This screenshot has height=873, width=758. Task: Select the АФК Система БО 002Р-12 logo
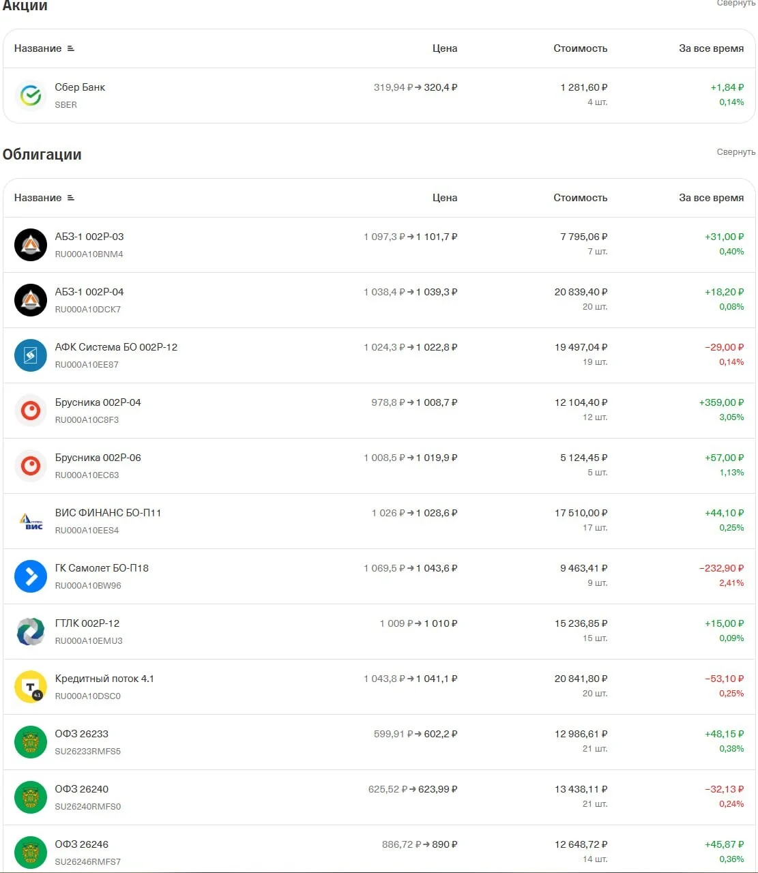click(31, 355)
